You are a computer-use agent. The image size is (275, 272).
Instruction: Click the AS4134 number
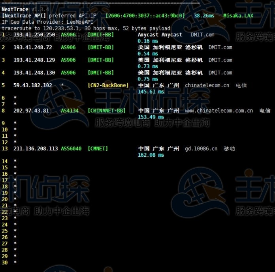click(x=70, y=111)
